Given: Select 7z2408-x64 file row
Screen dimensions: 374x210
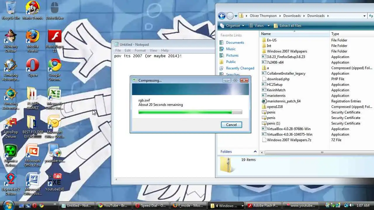Looking at the screenshot, I should [x=317, y=62].
